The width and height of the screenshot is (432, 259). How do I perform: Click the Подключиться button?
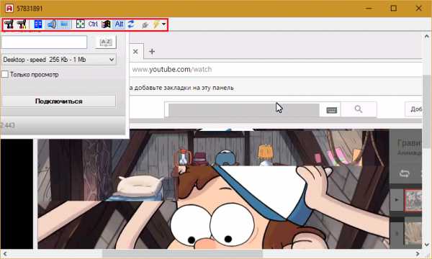tap(59, 101)
